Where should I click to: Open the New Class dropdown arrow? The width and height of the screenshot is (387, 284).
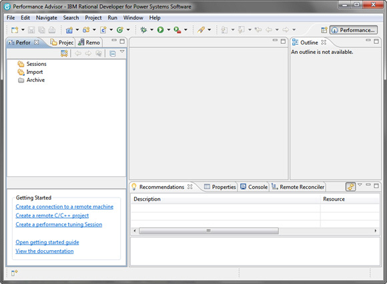tap(128, 30)
